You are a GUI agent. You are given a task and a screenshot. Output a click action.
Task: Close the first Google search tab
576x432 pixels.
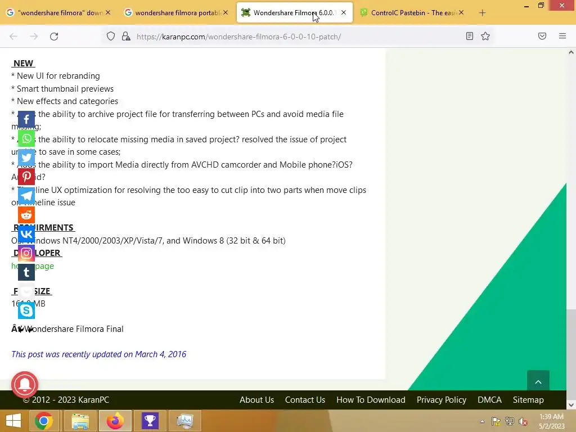(108, 12)
